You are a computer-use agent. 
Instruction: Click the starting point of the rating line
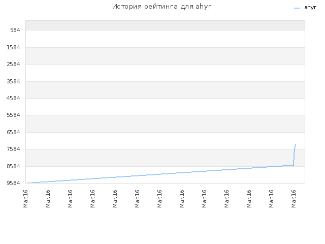pyautogui.click(x=28, y=183)
